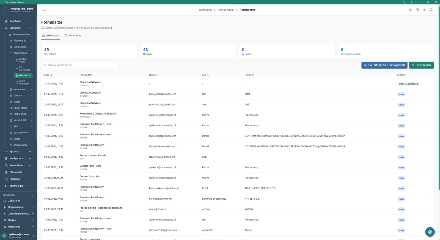Sort by FIRMA column arrows icon
Viewport: 440px width, 240px height.
tap(253, 75)
